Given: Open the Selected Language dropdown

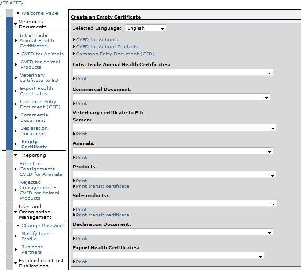Looking at the screenshot, I should click(146, 28).
